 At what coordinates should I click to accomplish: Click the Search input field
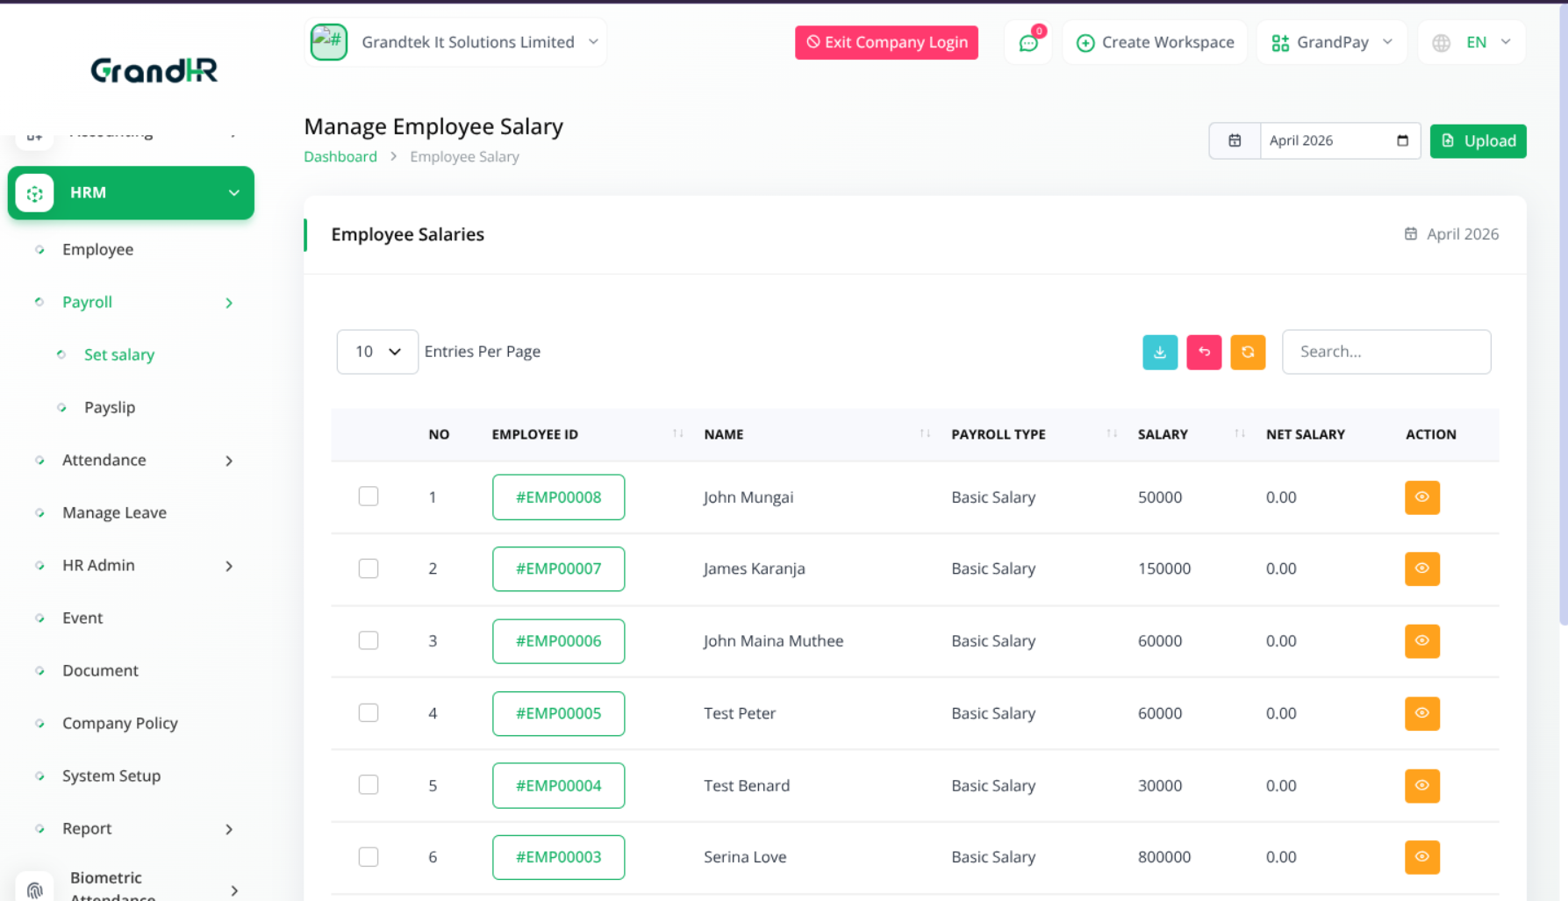point(1385,352)
